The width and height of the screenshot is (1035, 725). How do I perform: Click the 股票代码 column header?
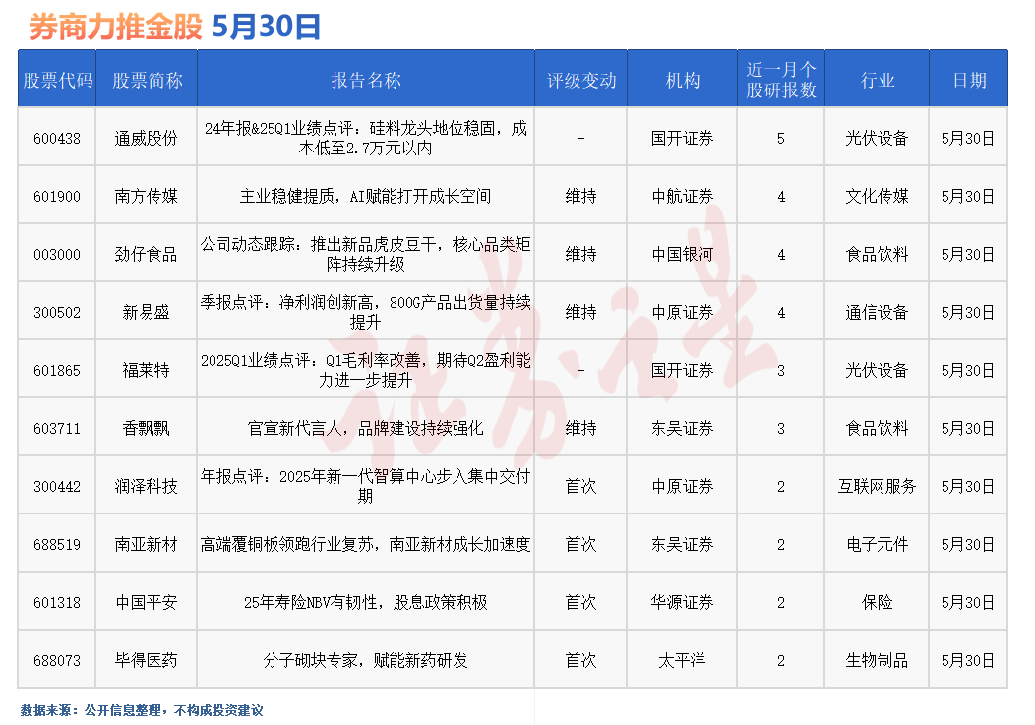click(x=57, y=80)
